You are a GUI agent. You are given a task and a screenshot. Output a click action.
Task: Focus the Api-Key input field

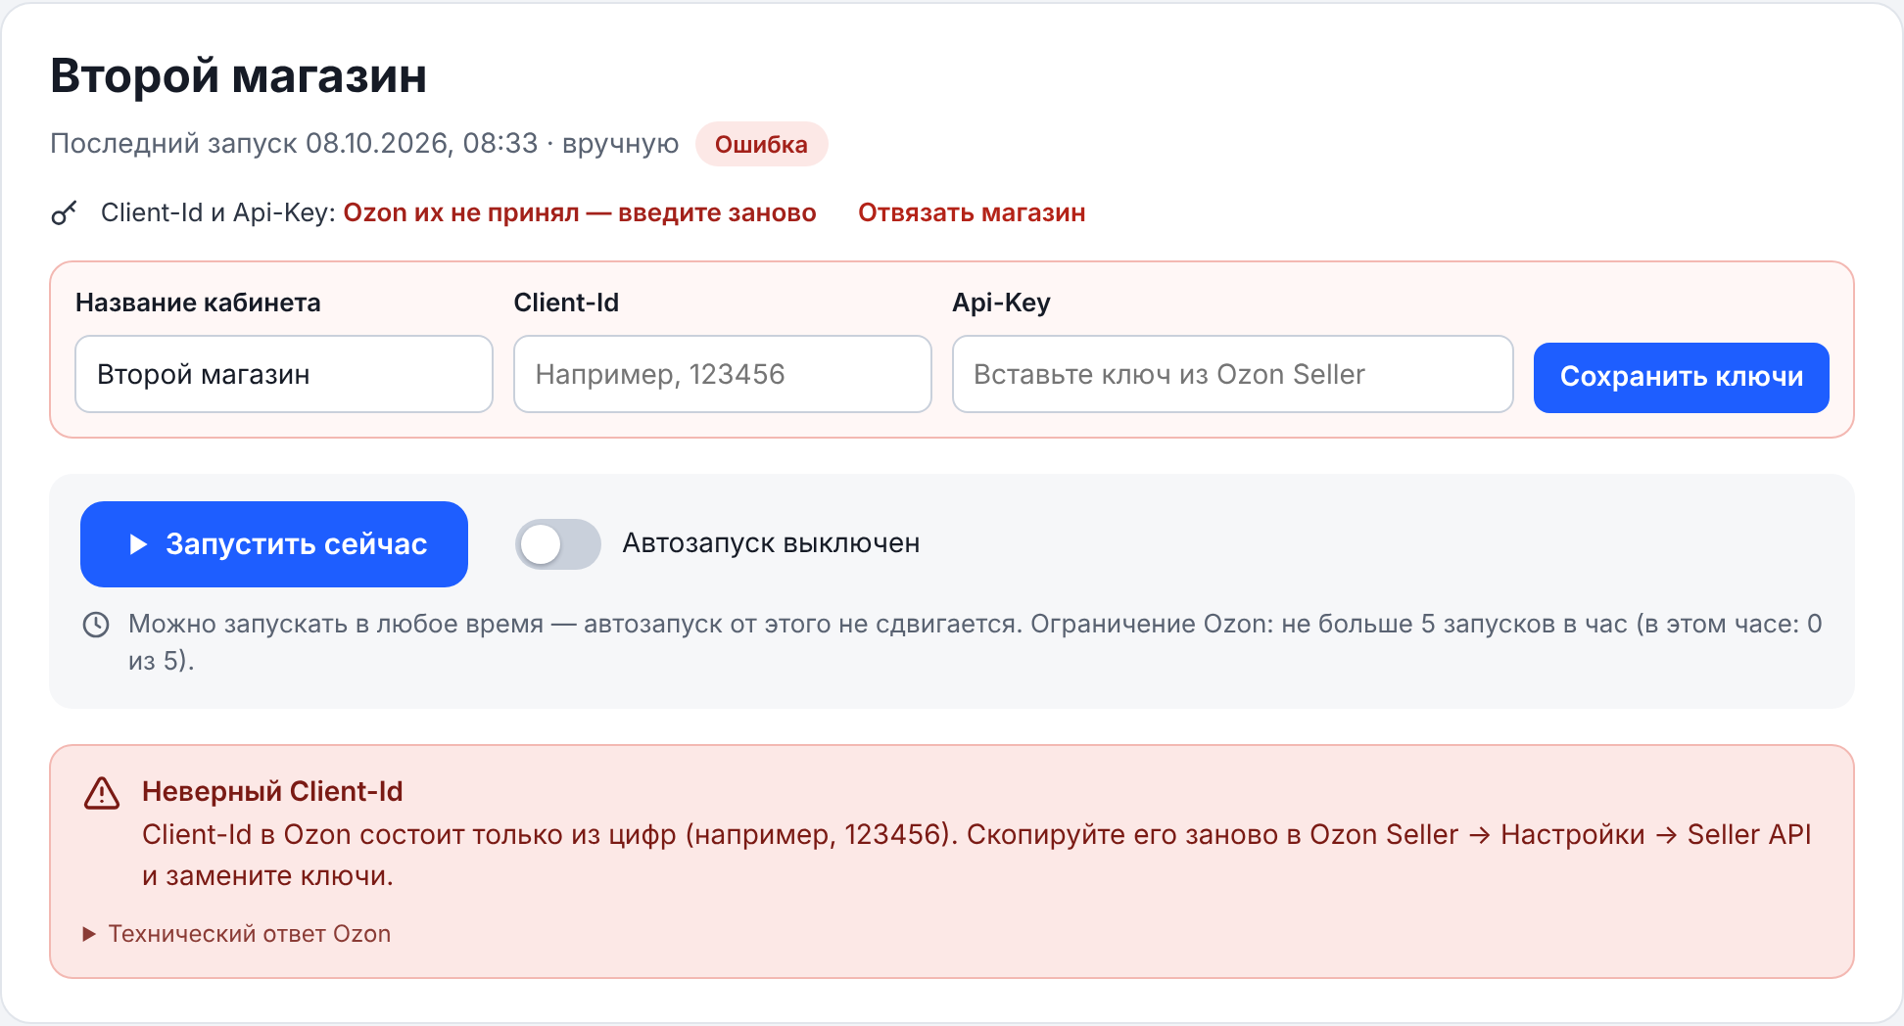[x=1233, y=374]
